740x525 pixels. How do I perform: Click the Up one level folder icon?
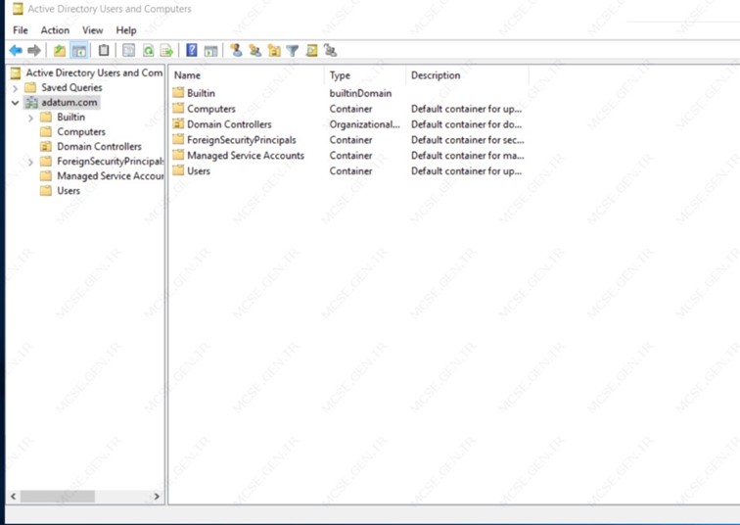(x=60, y=50)
